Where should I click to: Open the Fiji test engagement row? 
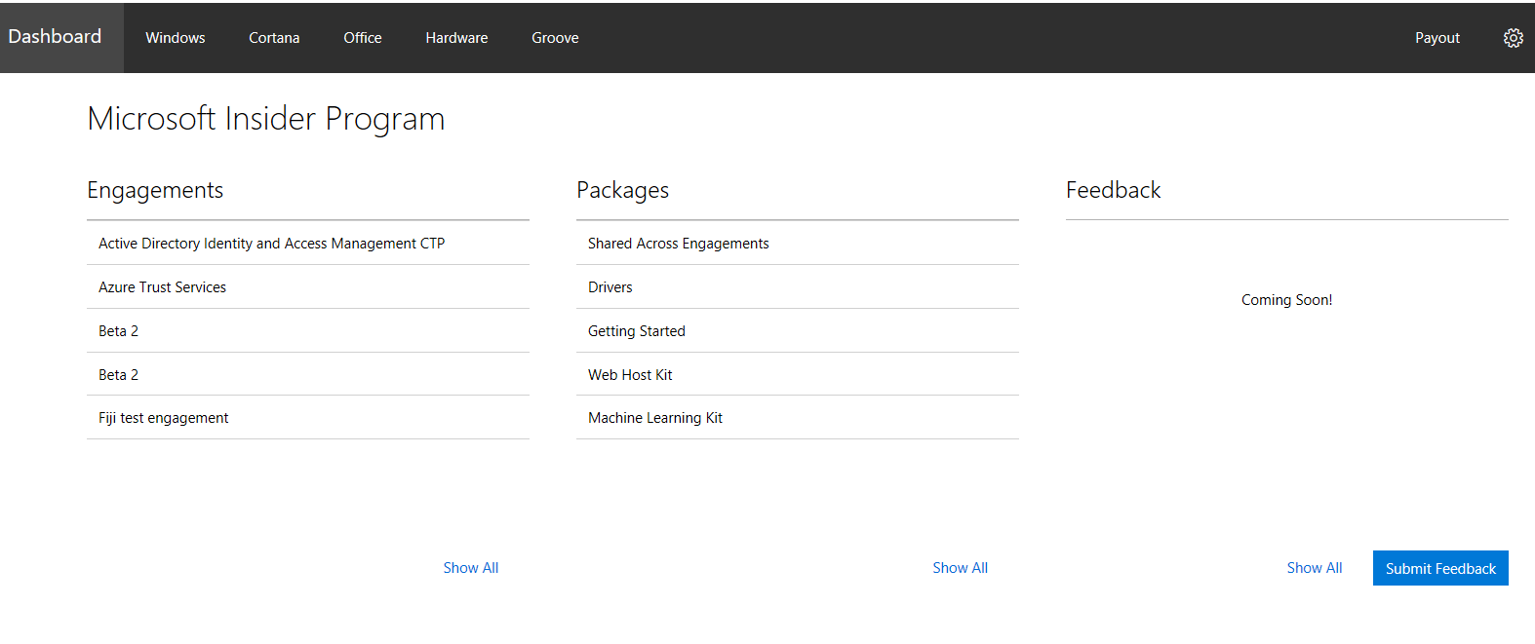(308, 418)
